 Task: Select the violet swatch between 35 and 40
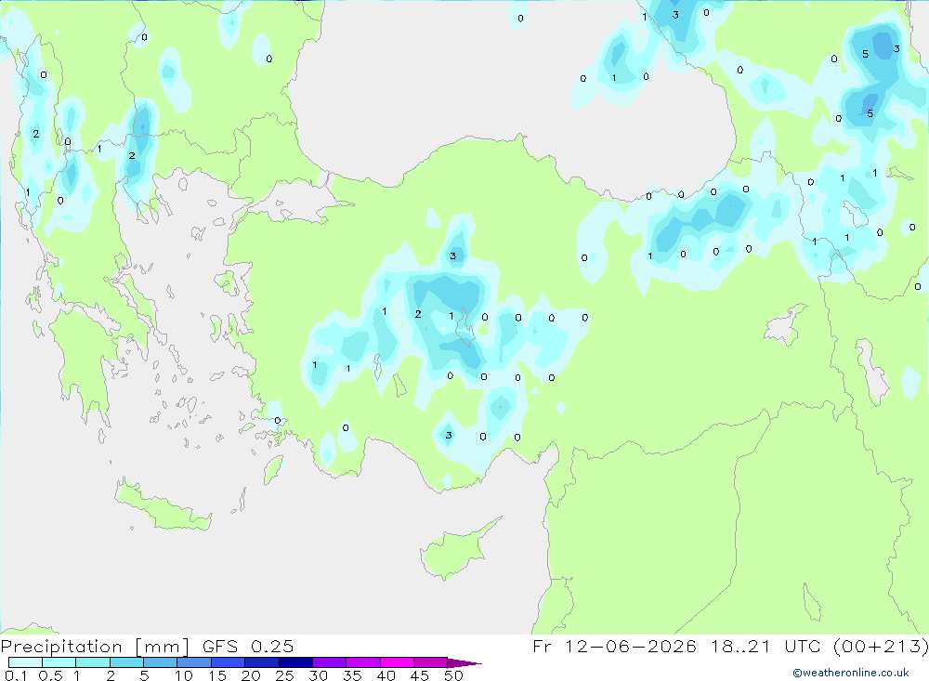pos(363,662)
